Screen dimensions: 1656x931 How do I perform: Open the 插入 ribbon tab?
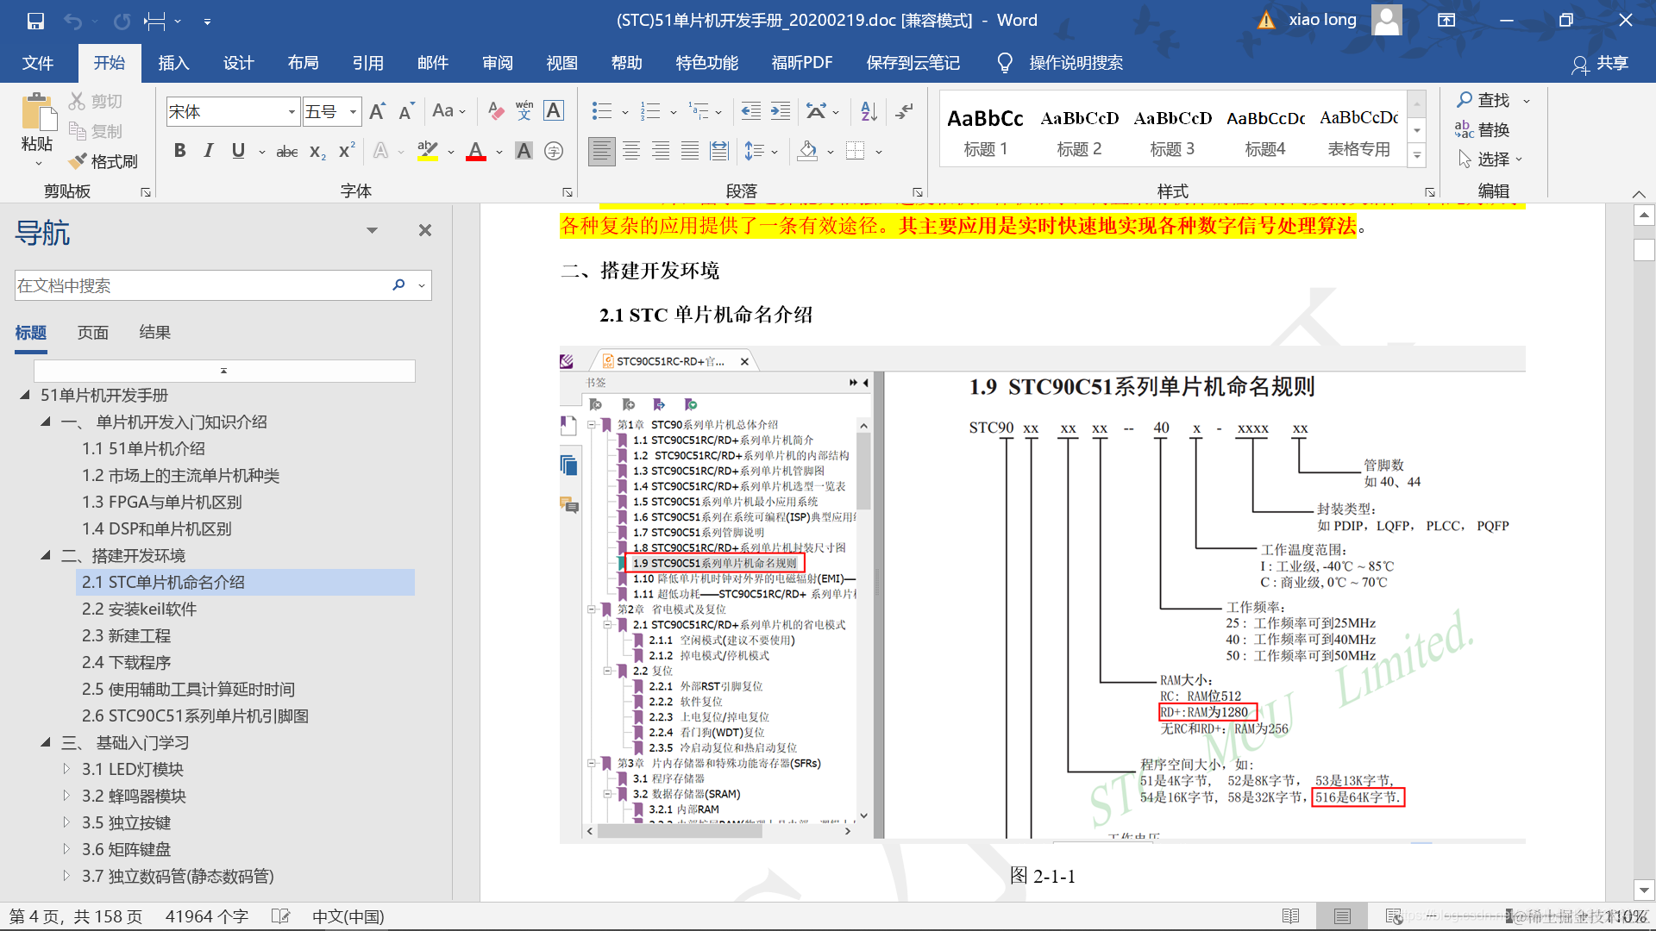click(173, 63)
